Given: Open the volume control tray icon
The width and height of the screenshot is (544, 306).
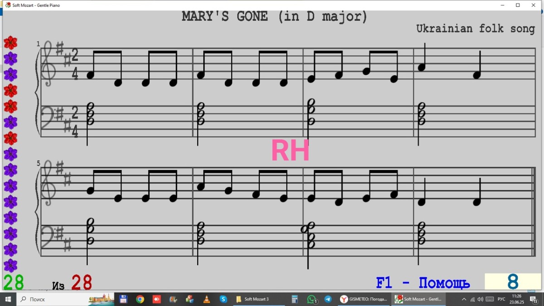Looking at the screenshot, I should click(481, 299).
